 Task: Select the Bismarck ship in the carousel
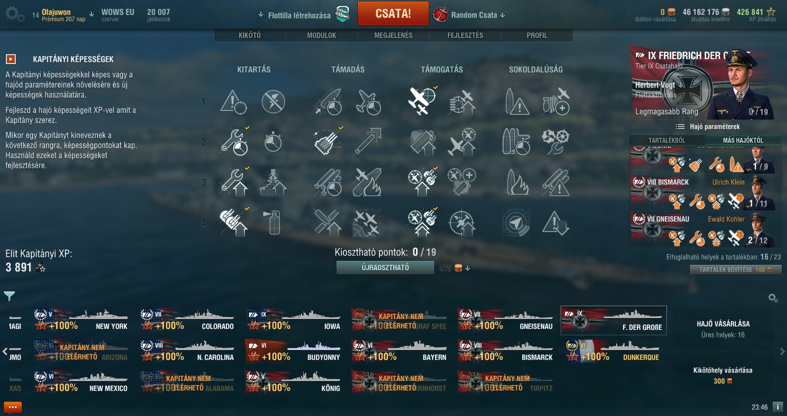coord(506,351)
